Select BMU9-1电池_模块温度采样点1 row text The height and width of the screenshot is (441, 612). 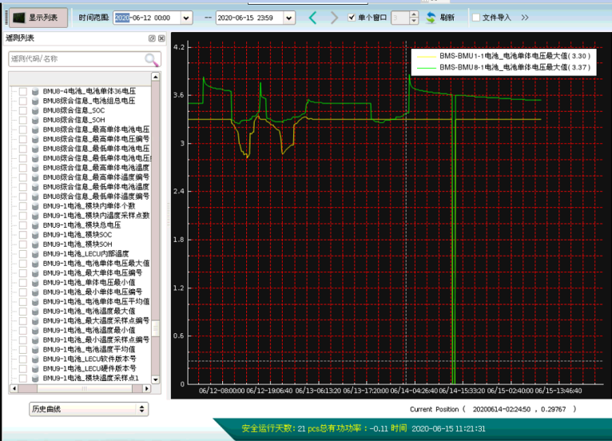pos(90,378)
